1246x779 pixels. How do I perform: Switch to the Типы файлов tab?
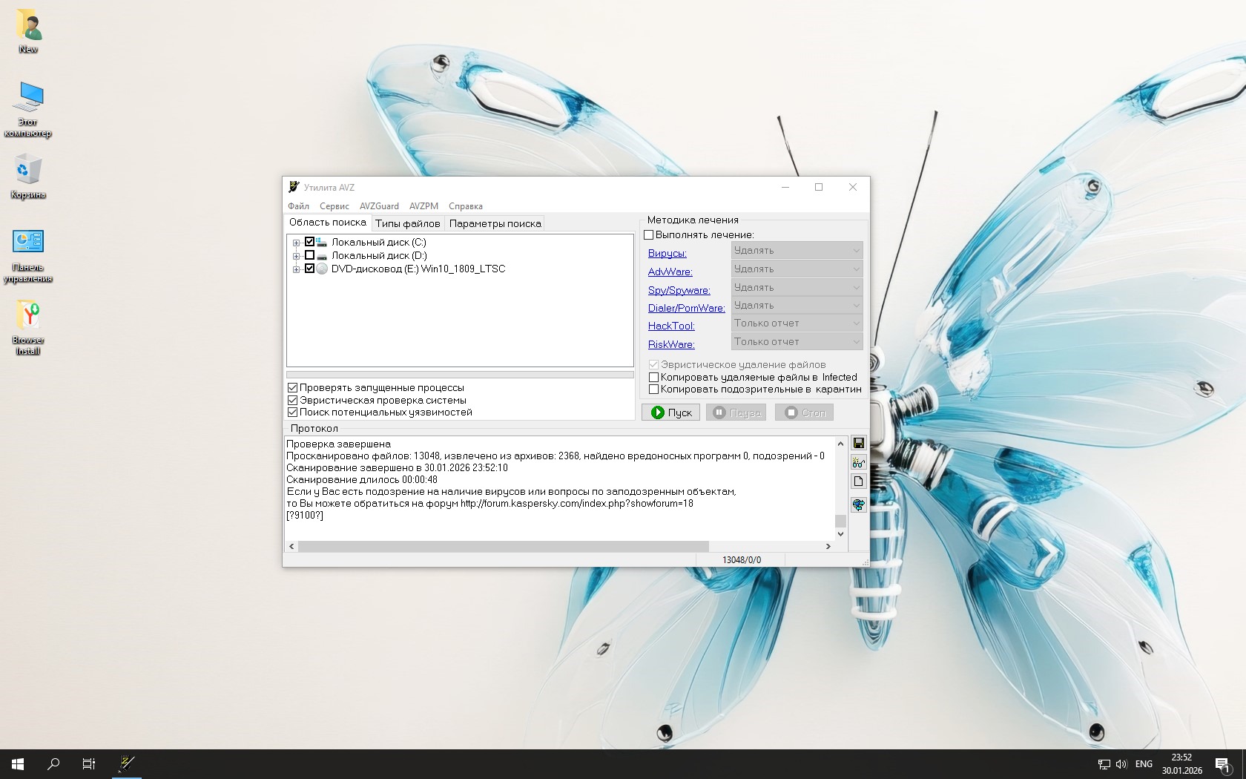point(407,223)
